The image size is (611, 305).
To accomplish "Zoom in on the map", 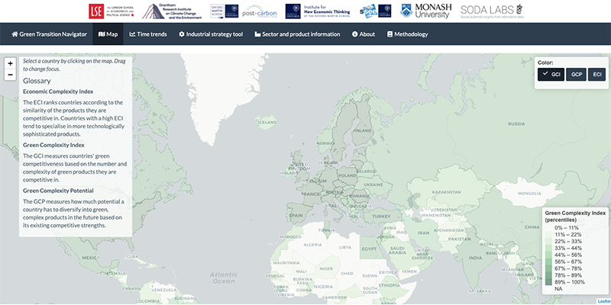I will 10,63.
